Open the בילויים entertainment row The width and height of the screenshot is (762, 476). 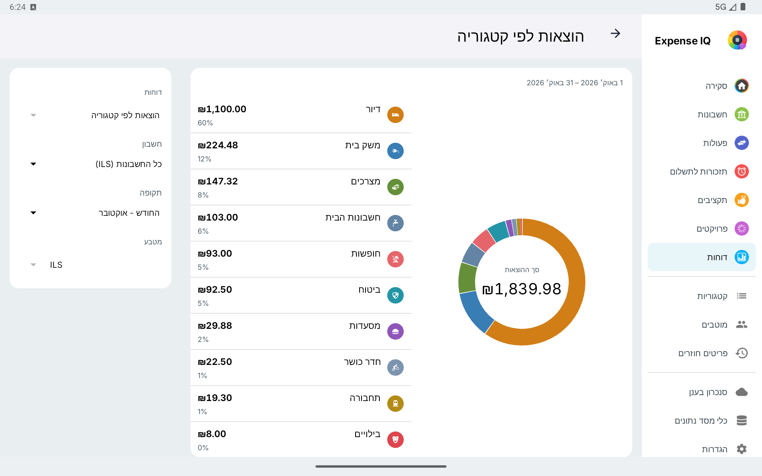click(301, 440)
